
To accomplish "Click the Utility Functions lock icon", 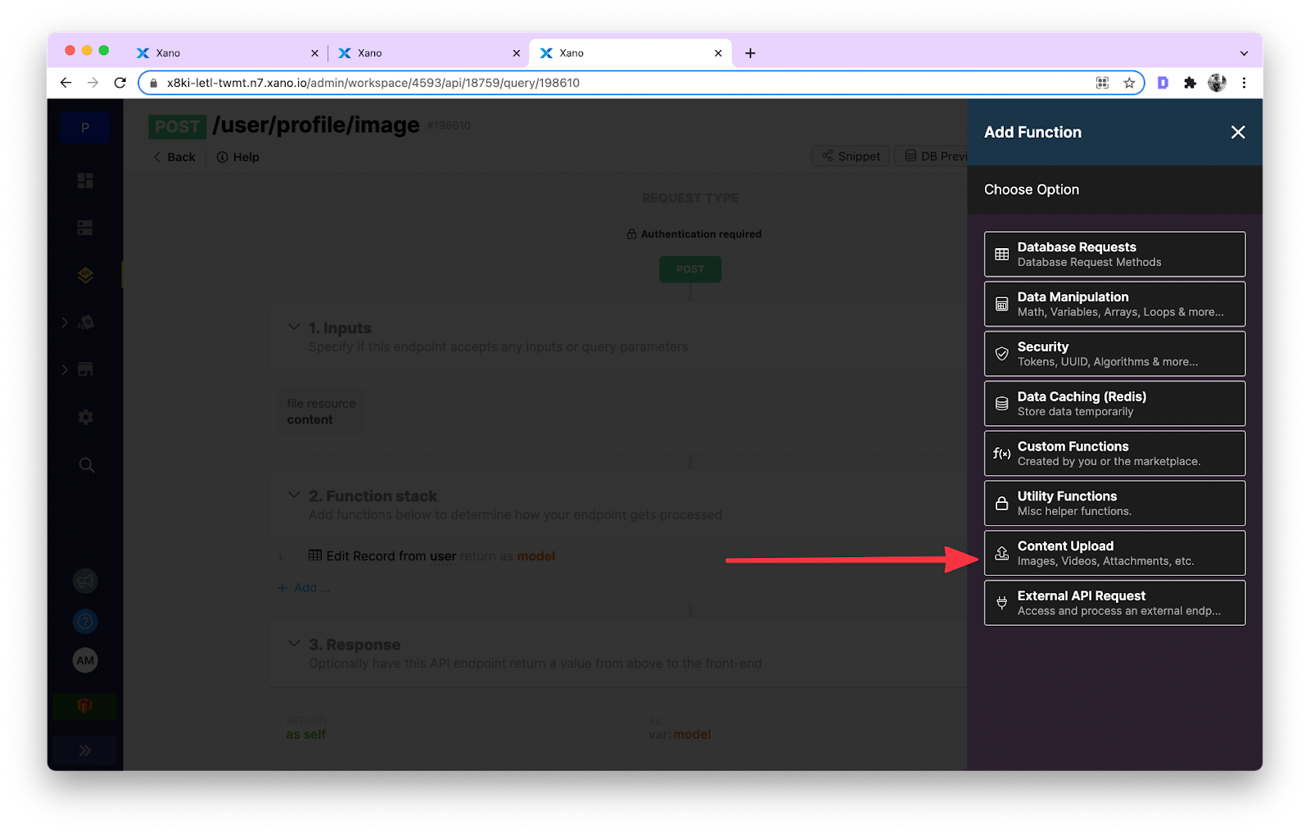I will pyautogui.click(x=1001, y=504).
